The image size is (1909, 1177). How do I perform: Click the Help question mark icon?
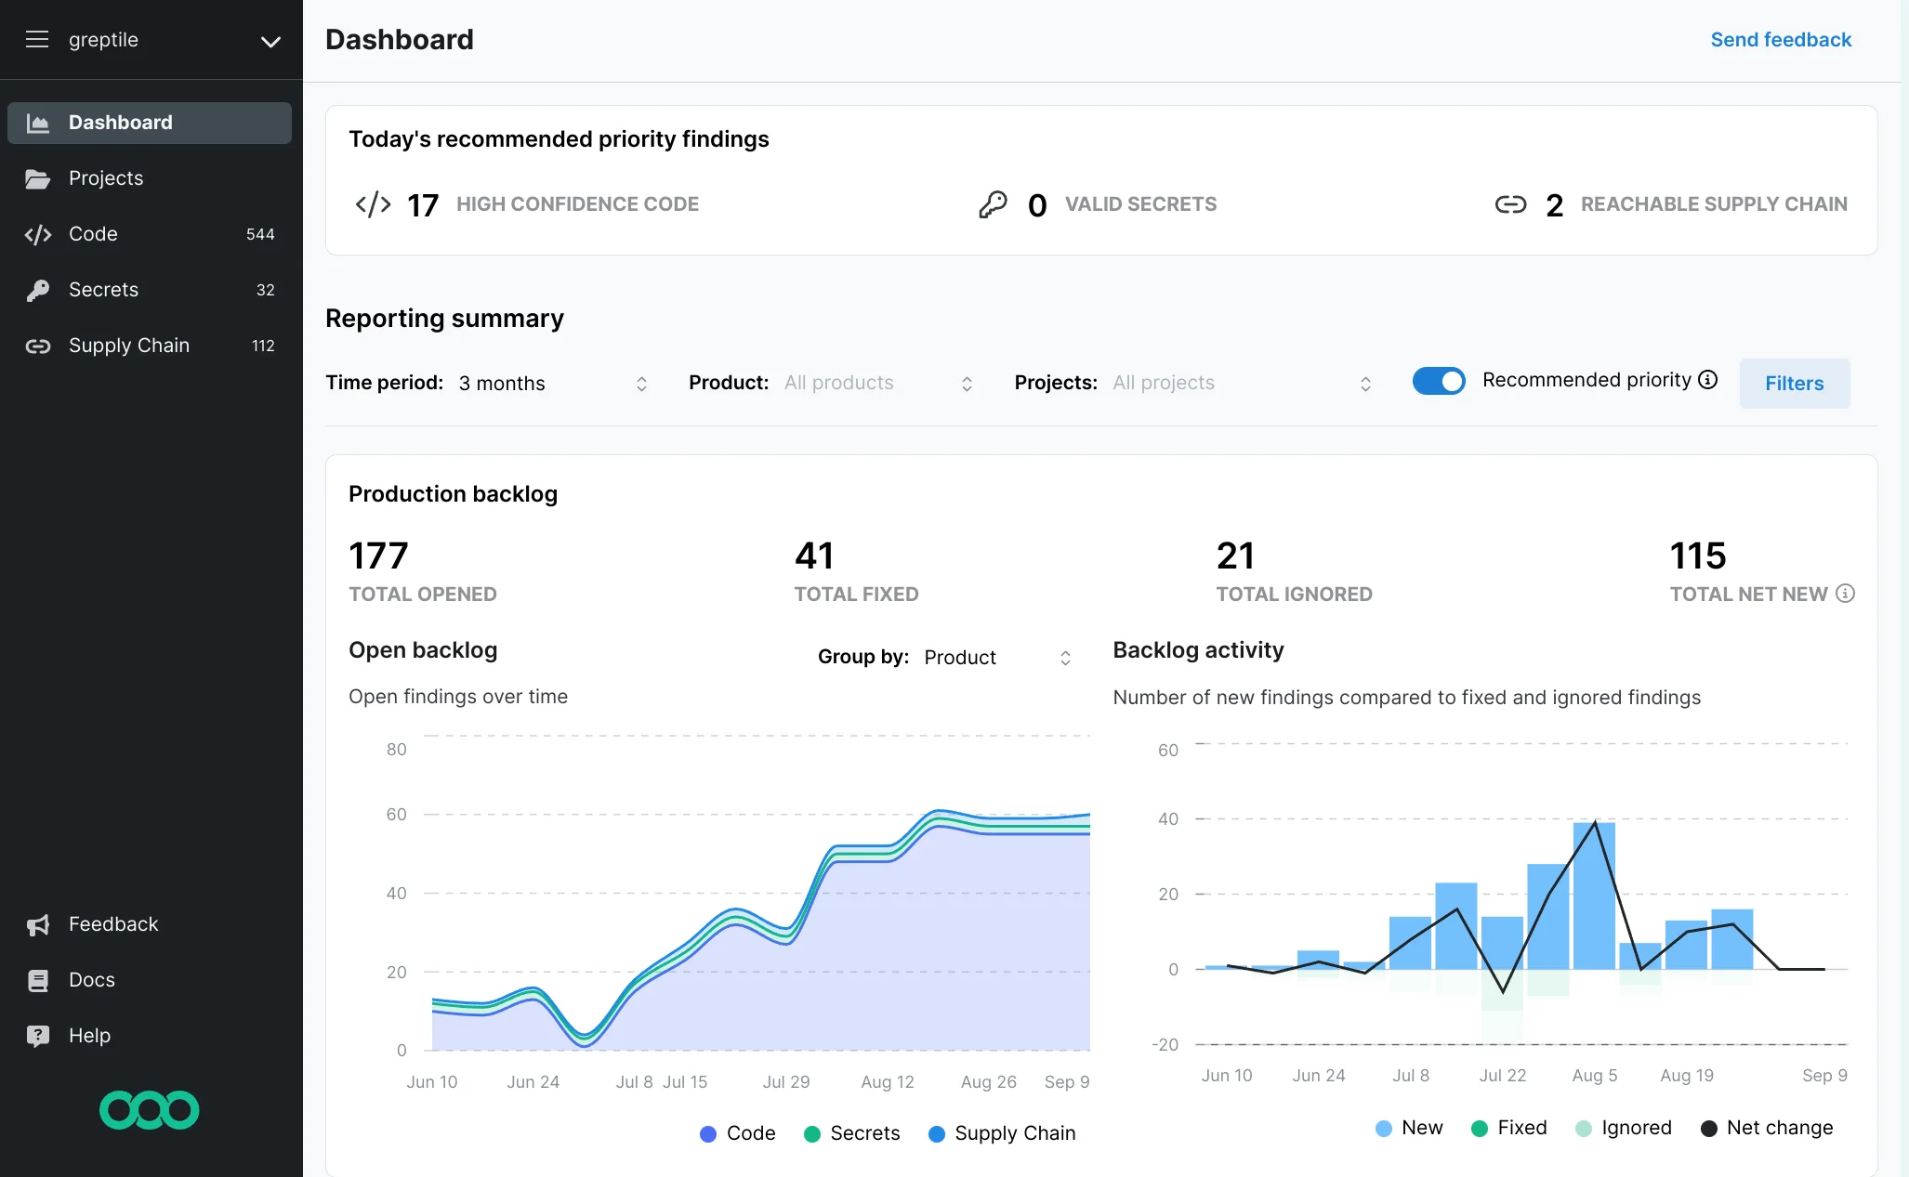pyautogui.click(x=37, y=1035)
